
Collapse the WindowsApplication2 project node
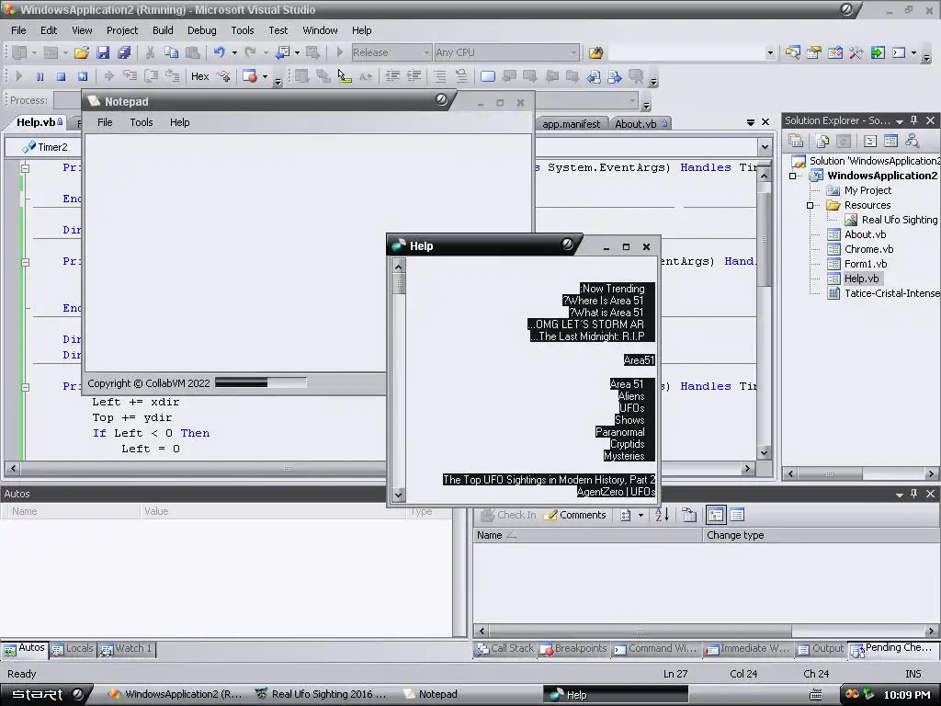[793, 176]
